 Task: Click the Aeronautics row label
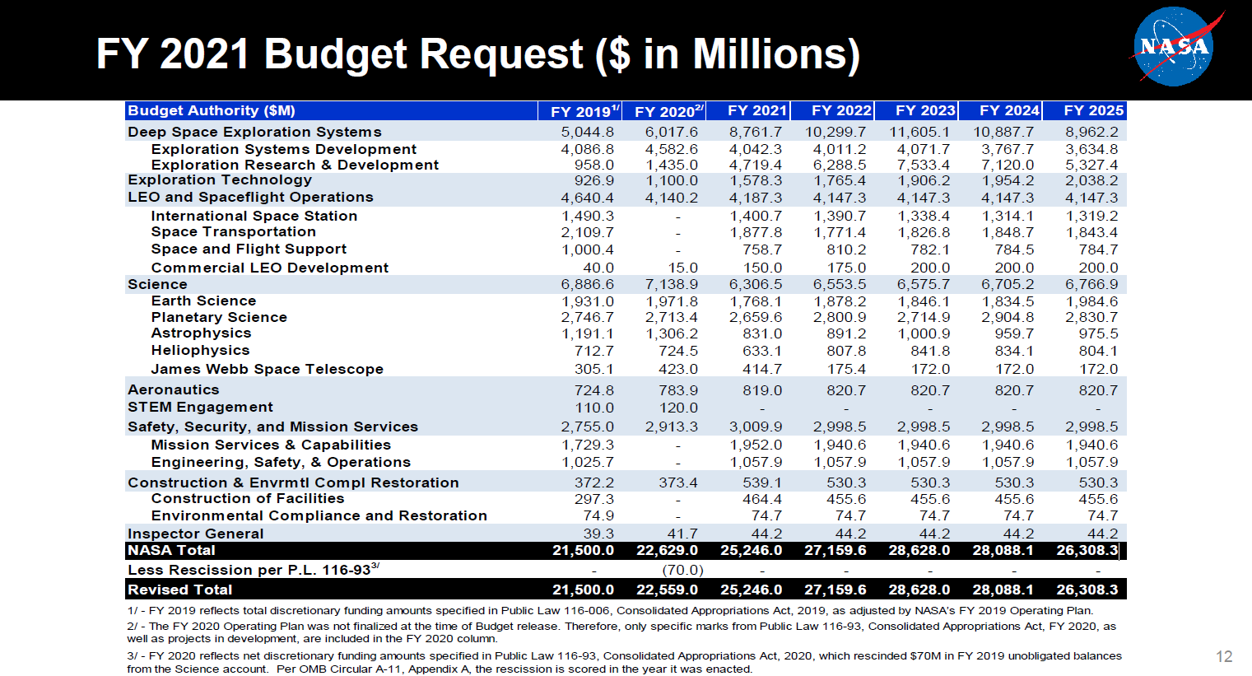coord(174,389)
